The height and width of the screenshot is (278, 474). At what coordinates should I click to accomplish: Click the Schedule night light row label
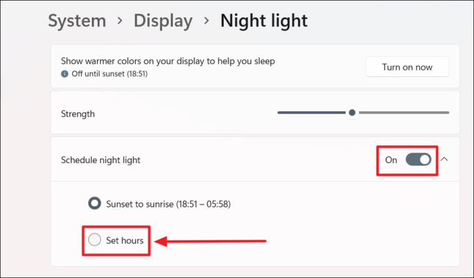pos(101,160)
